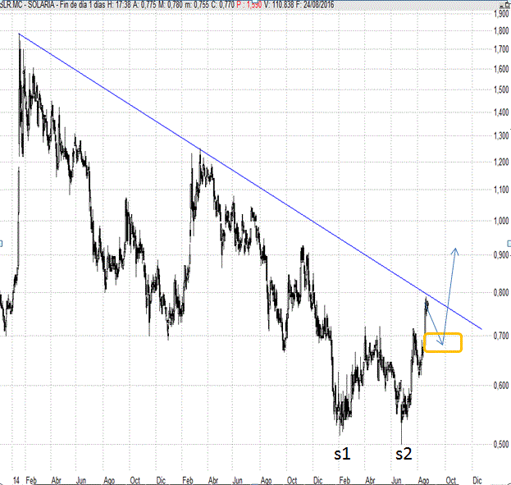Image resolution: width=511 pixels, height=485 pixels.
Task: Click the 1,800 price axis label
Action: [x=501, y=31]
